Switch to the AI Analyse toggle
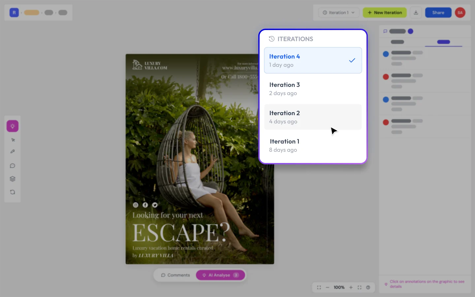The width and height of the screenshot is (475, 297). 220,275
